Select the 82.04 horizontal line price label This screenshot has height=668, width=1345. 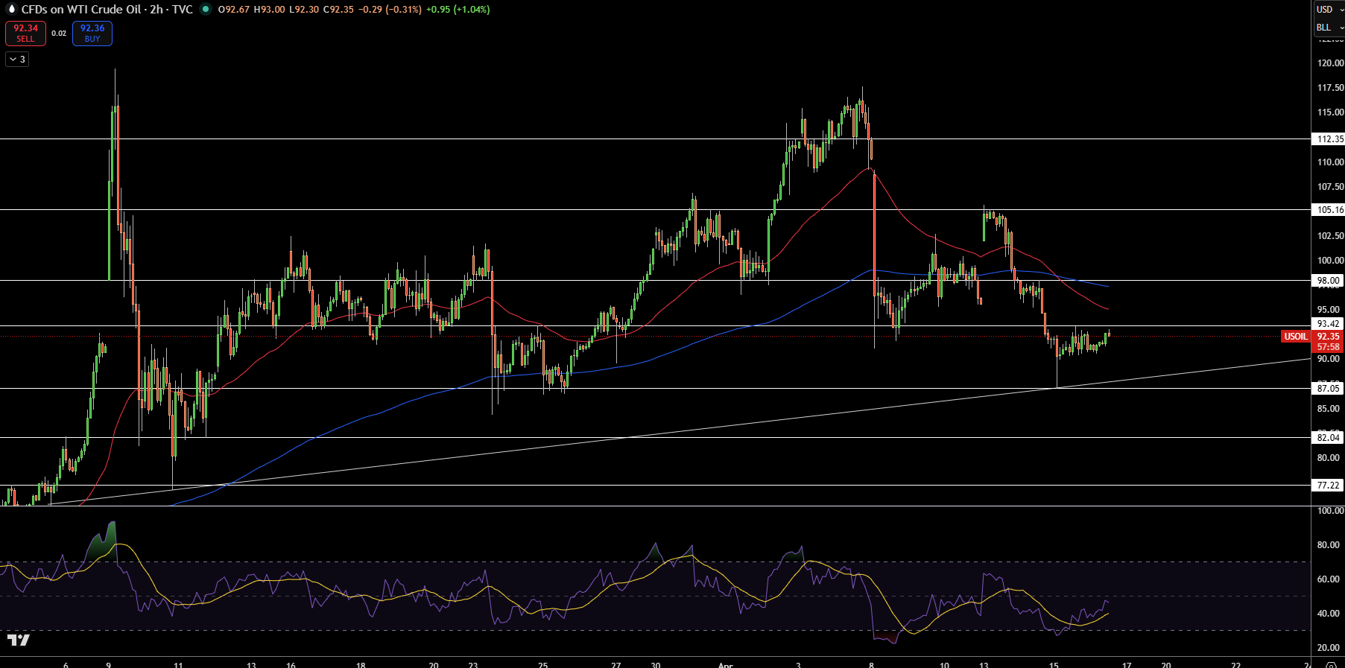point(1327,438)
